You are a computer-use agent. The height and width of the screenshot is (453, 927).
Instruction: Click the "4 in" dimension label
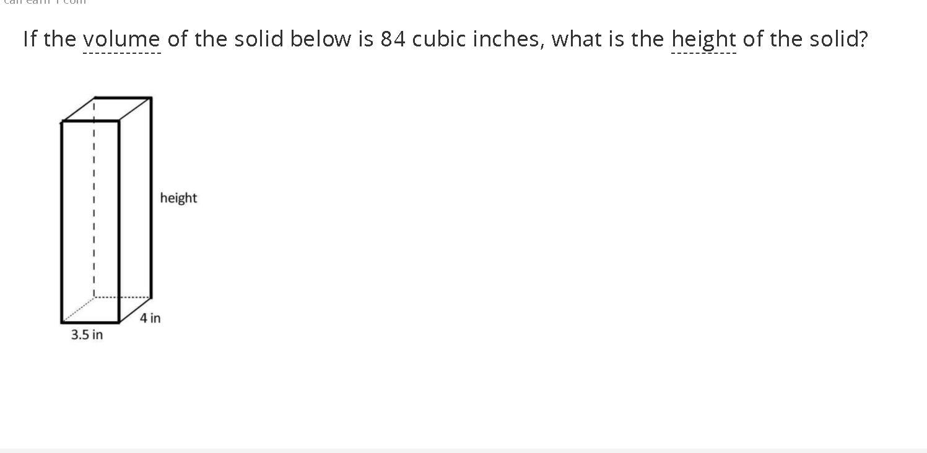(150, 318)
